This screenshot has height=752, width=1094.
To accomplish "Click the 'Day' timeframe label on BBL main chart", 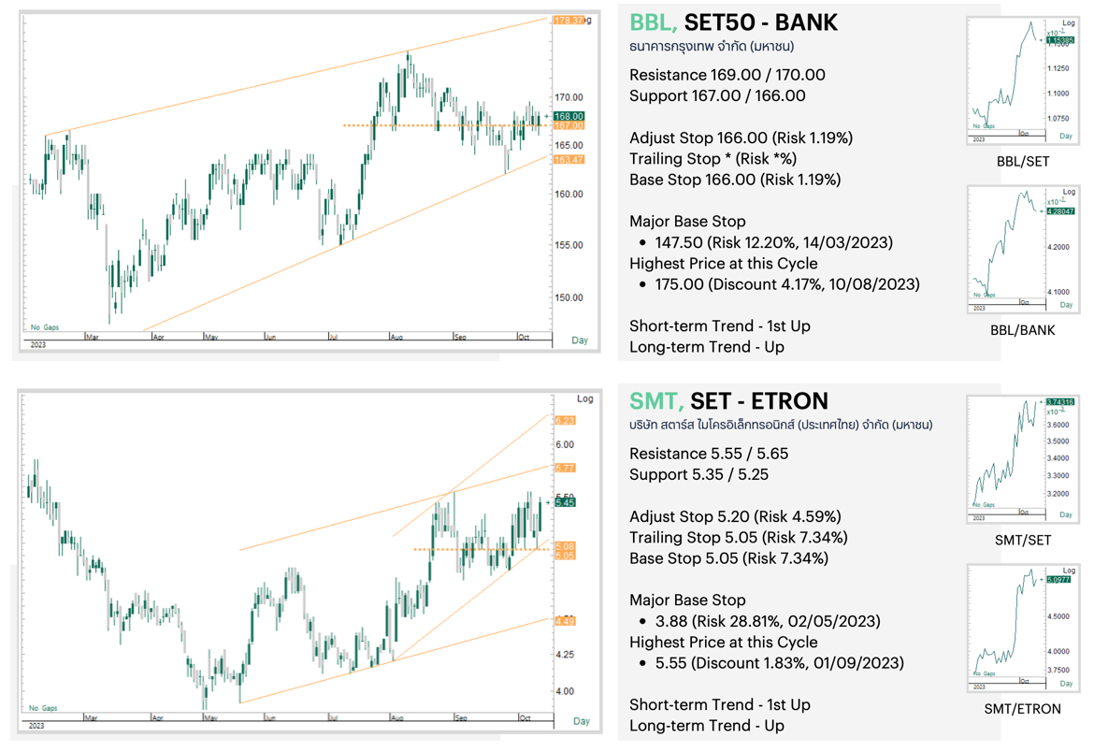I will coord(580,340).
